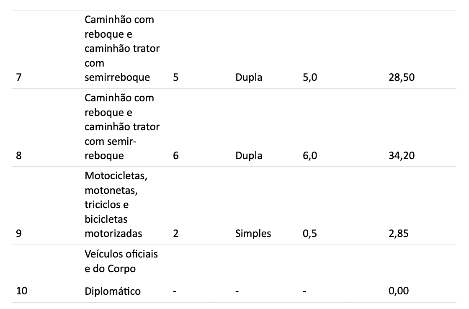Click the multiplier value 6,0
Viewport: 469px width, 309px height.
tap(310, 156)
